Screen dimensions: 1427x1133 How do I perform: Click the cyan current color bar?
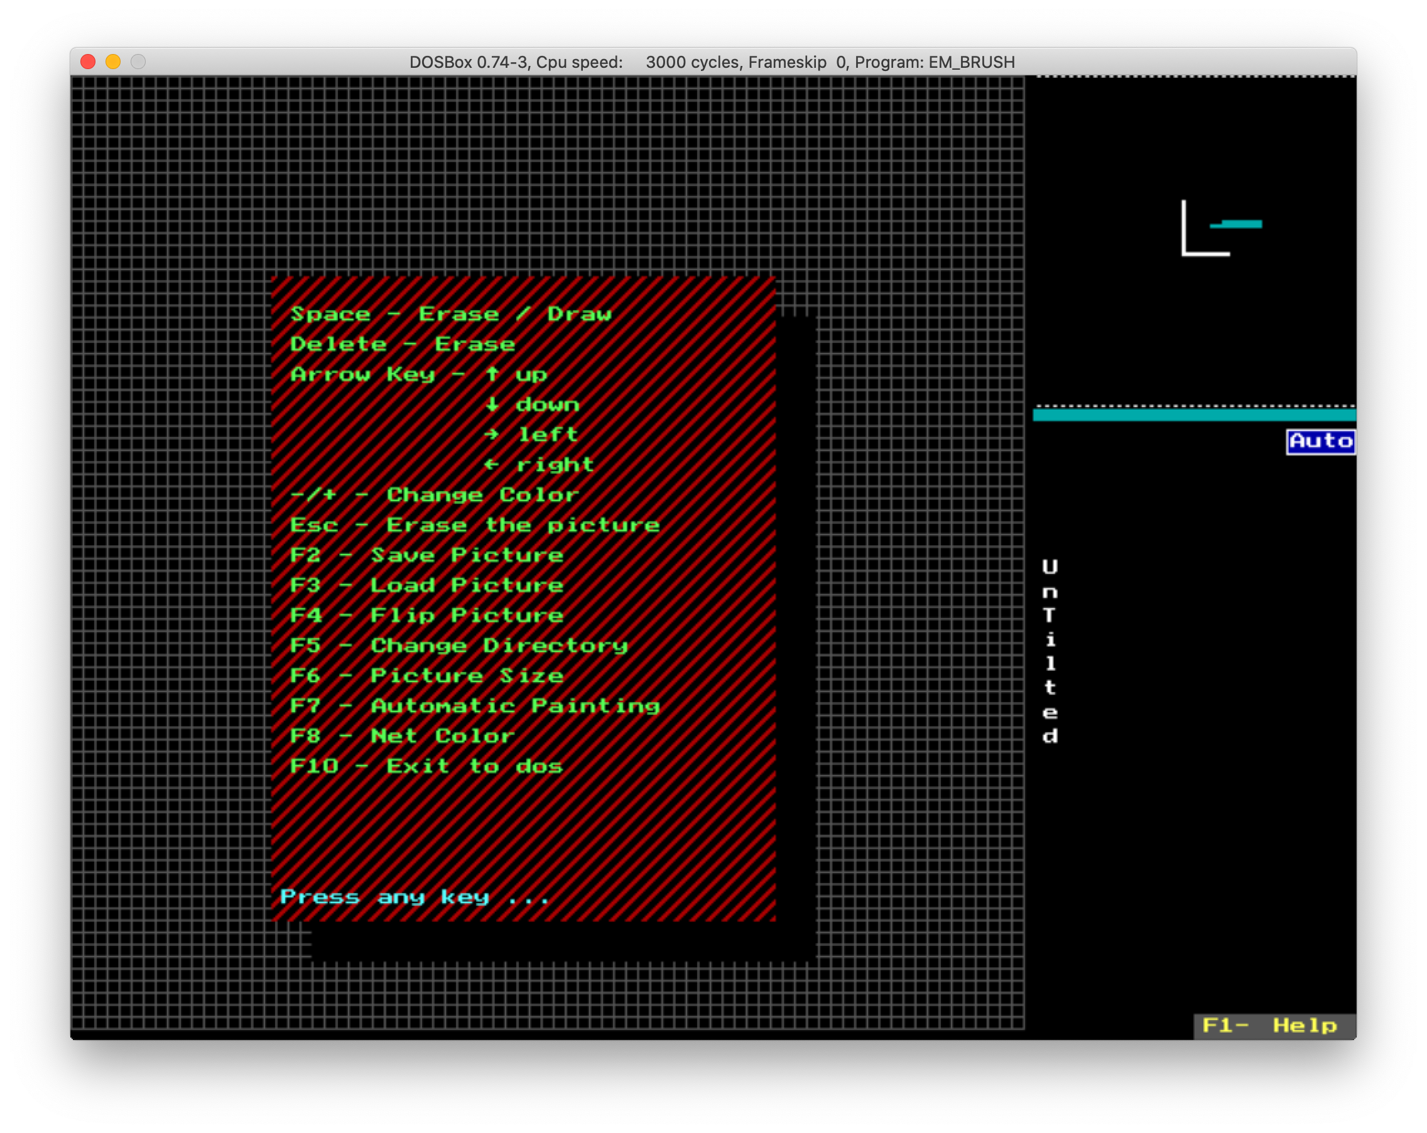click(1193, 415)
